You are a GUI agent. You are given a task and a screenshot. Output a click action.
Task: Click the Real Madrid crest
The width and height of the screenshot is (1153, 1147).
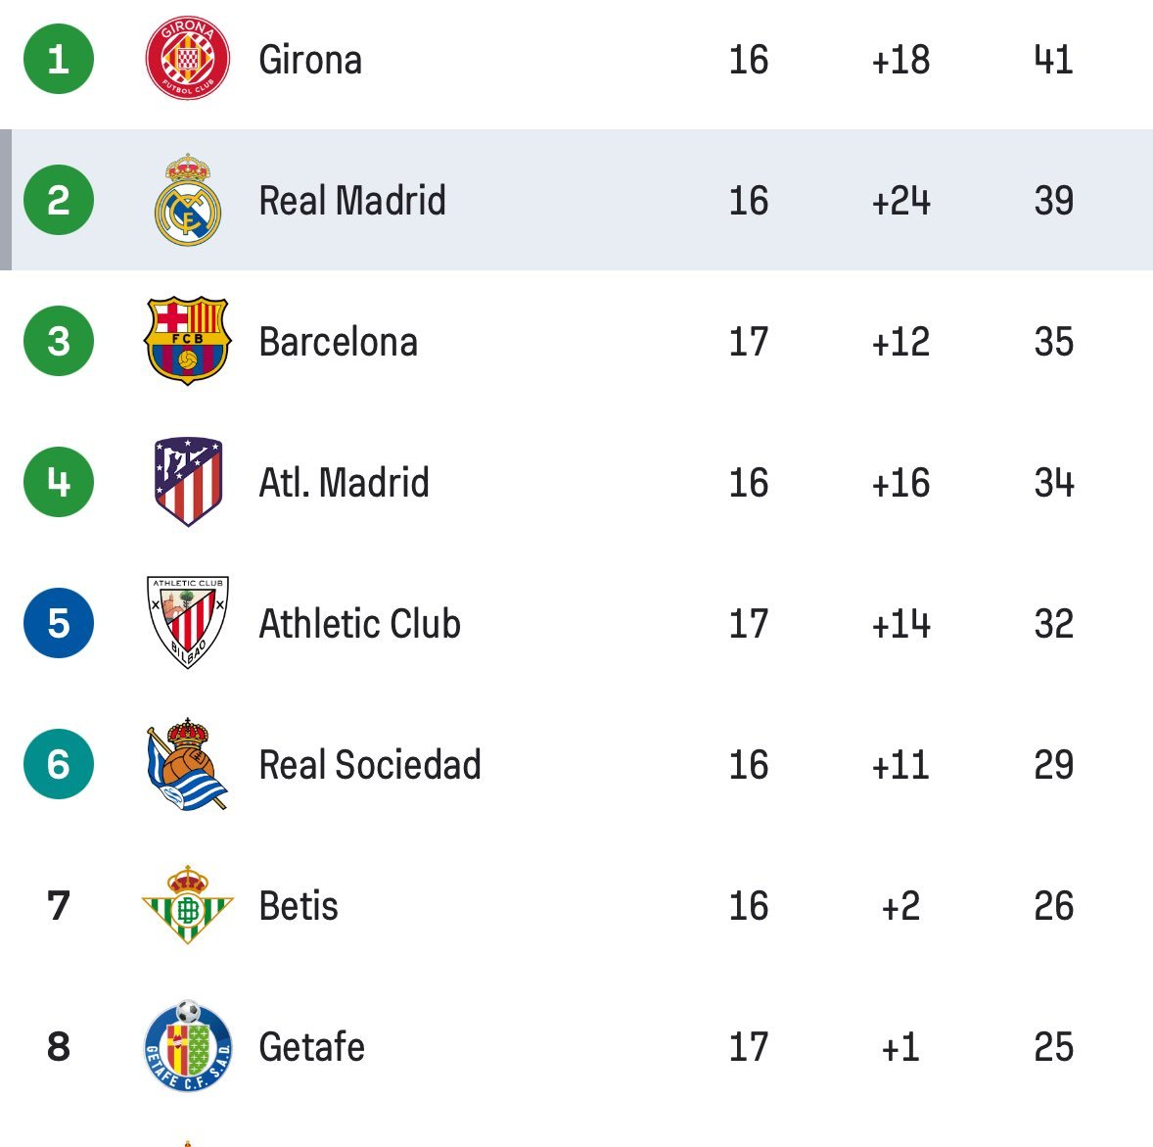[x=188, y=200]
